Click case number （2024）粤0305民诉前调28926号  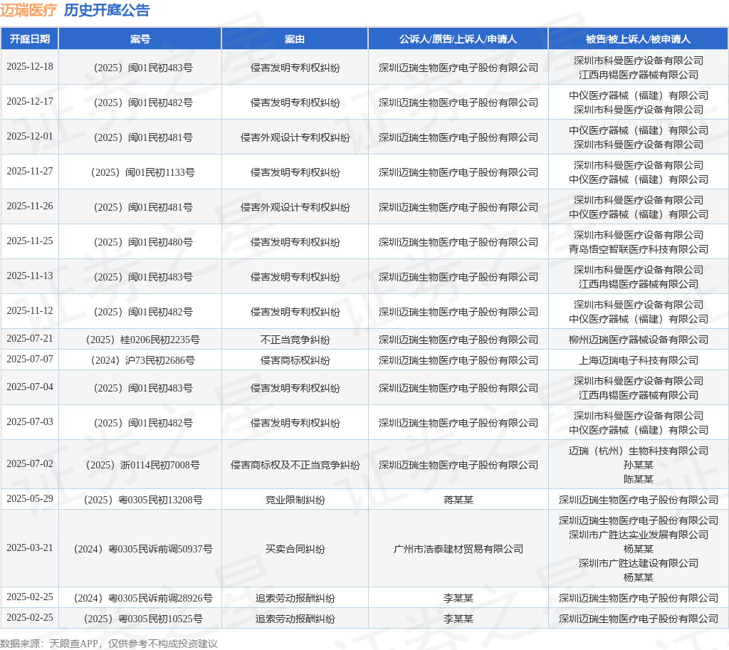(142, 599)
